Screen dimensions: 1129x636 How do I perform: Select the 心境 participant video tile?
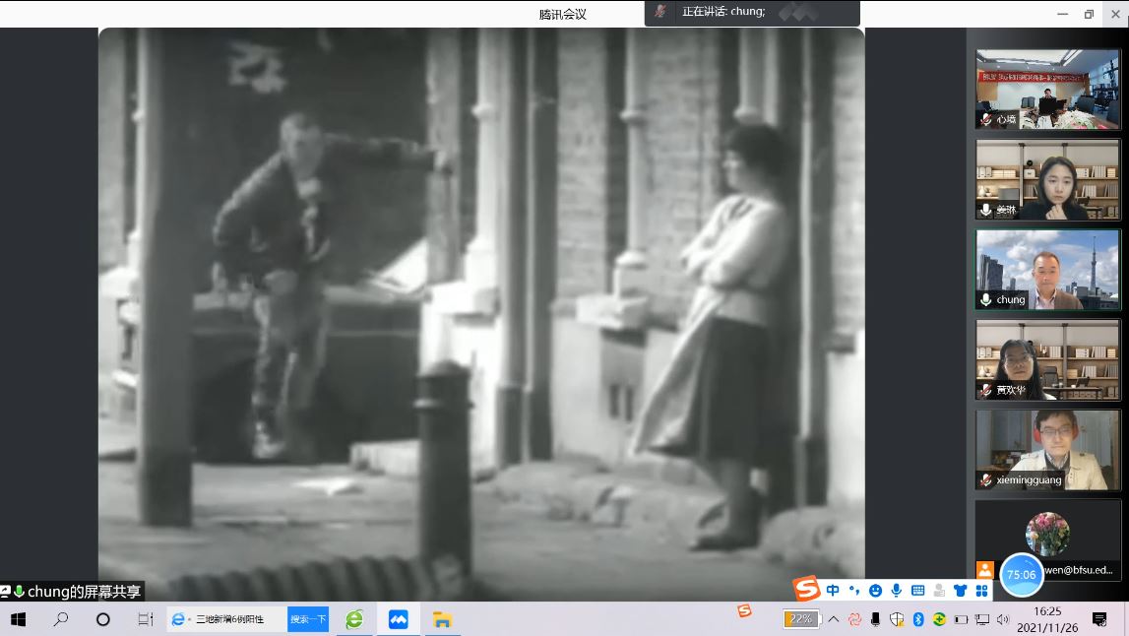coord(1047,90)
